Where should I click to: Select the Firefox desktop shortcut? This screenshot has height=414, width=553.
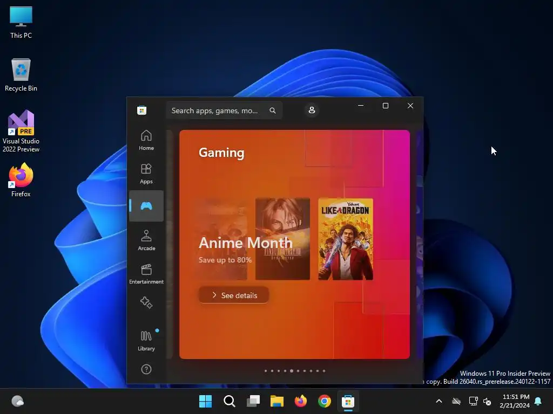pyautogui.click(x=21, y=180)
